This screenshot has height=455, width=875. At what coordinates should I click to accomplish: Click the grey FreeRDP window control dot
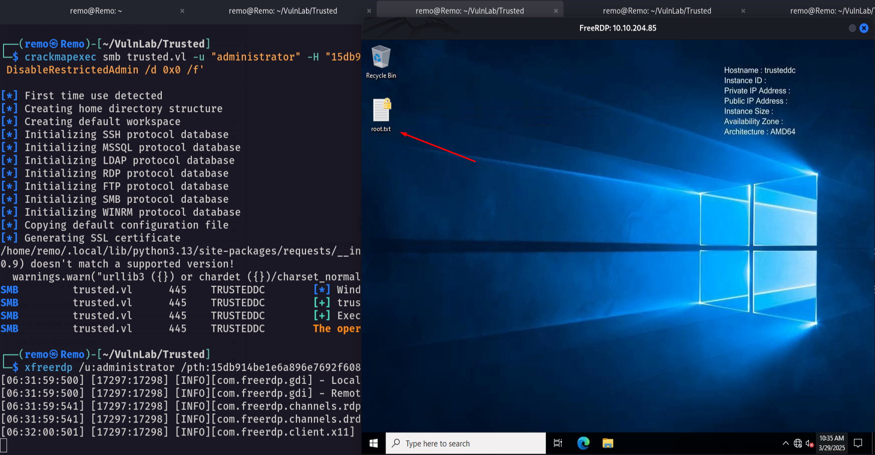click(x=852, y=28)
